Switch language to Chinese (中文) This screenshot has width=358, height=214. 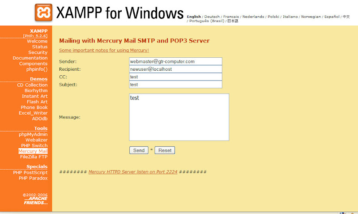coord(346,17)
